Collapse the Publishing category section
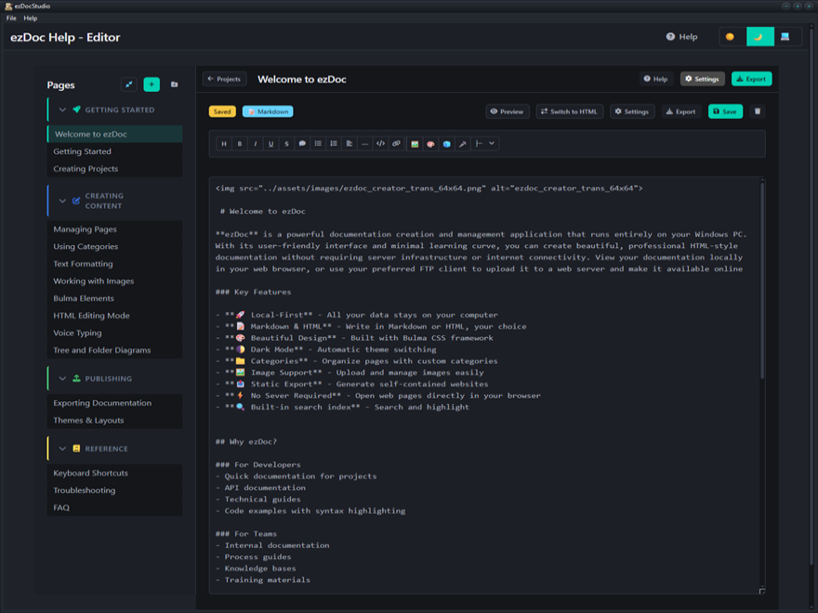The width and height of the screenshot is (818, 613). tap(62, 379)
